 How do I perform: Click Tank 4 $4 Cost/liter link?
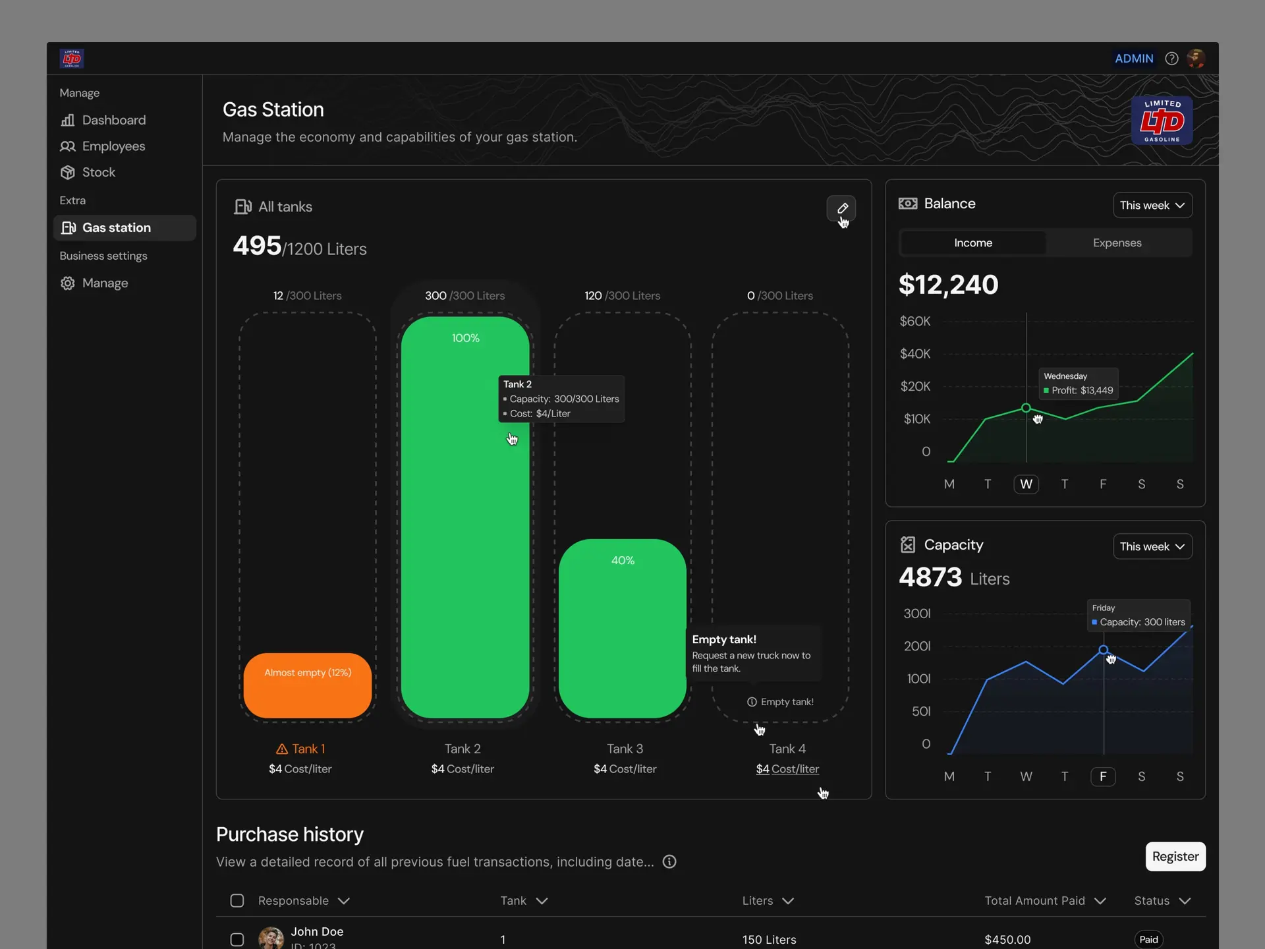coord(787,769)
